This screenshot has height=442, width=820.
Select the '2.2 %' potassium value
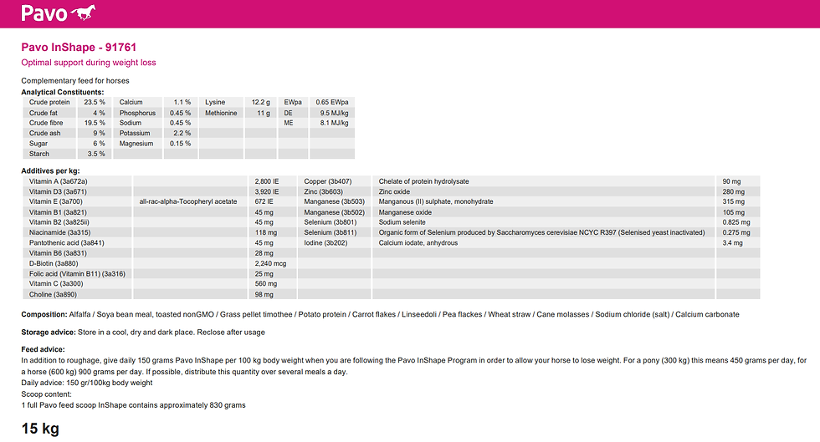[182, 133]
